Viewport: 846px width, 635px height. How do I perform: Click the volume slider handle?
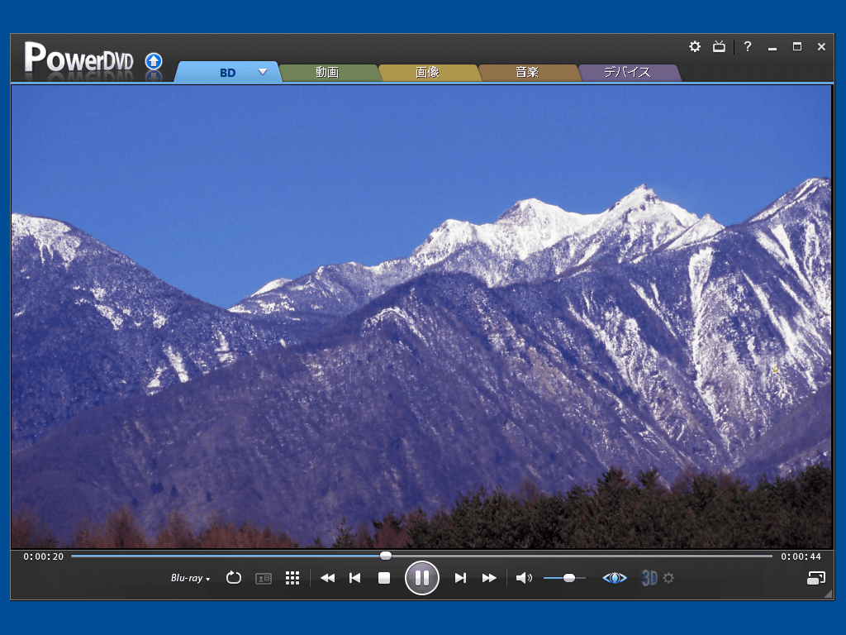[568, 578]
